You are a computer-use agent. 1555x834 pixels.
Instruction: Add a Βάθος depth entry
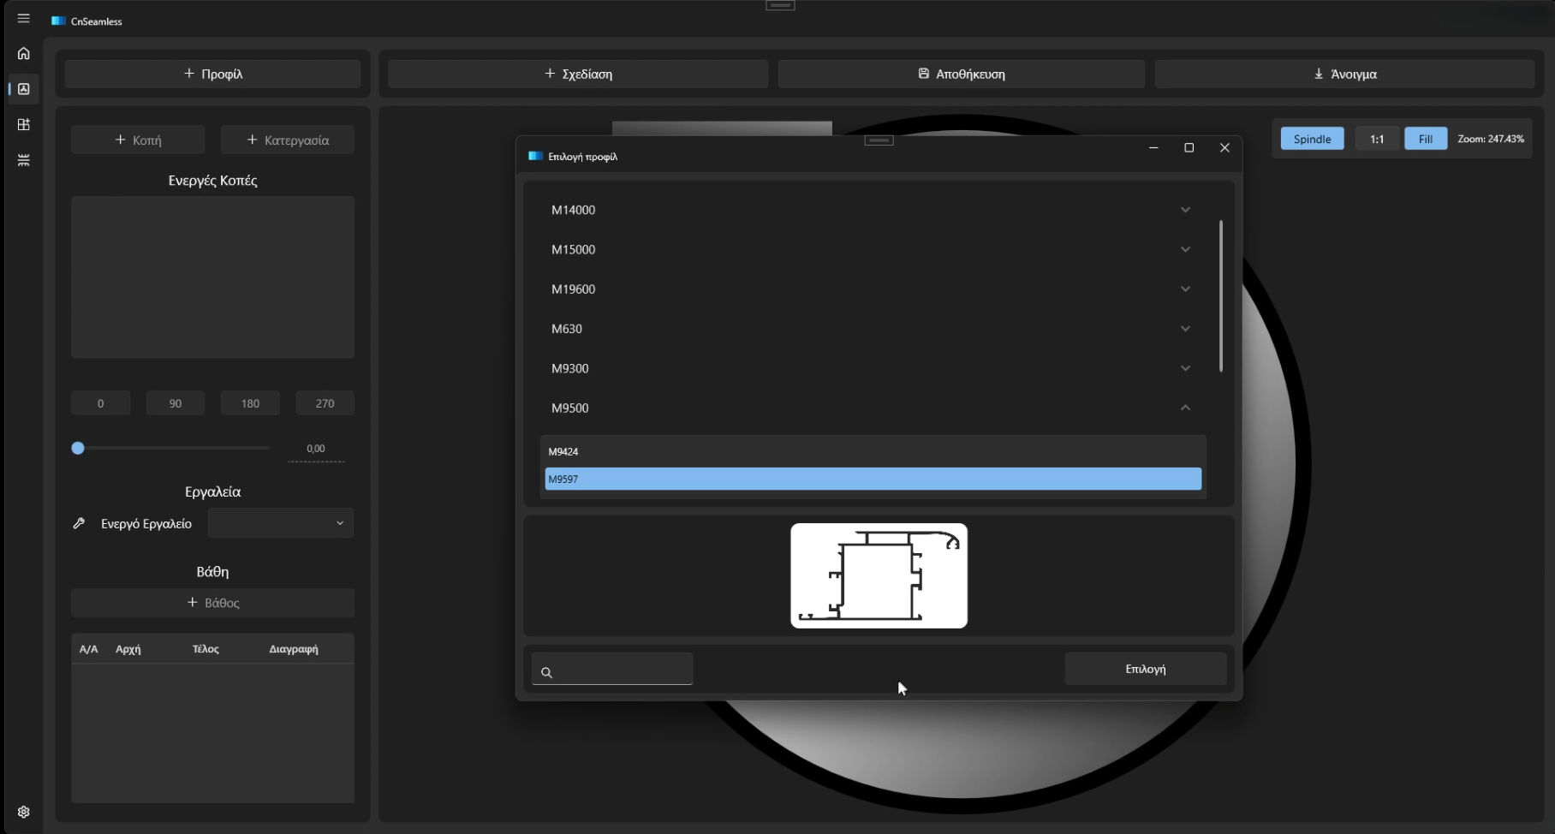coord(213,603)
